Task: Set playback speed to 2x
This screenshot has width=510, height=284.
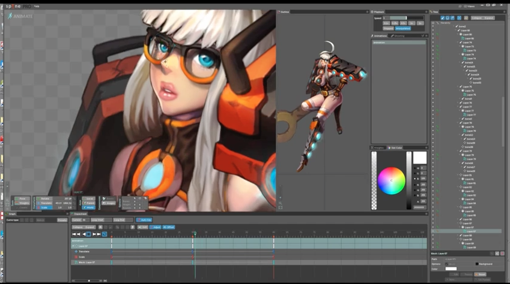Action: tap(420, 23)
